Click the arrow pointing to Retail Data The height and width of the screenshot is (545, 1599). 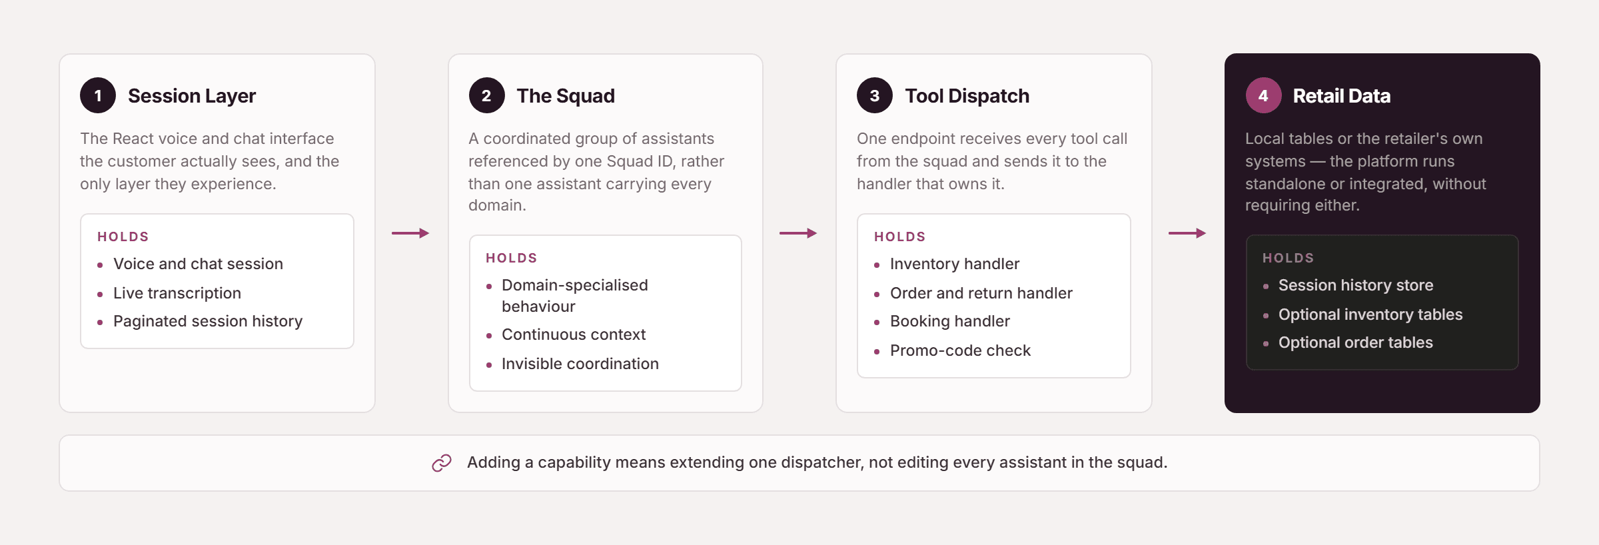1187,233
